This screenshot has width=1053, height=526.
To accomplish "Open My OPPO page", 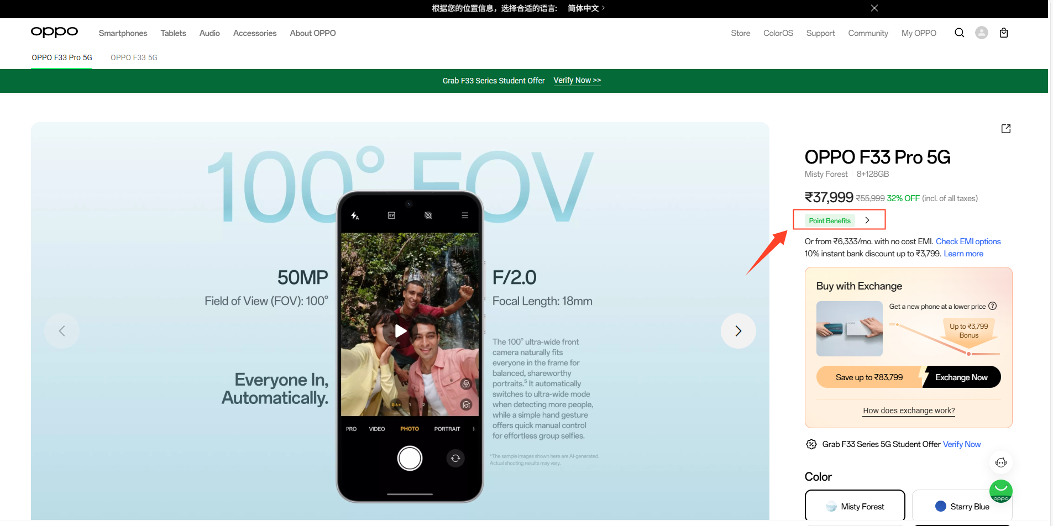I will click(919, 33).
